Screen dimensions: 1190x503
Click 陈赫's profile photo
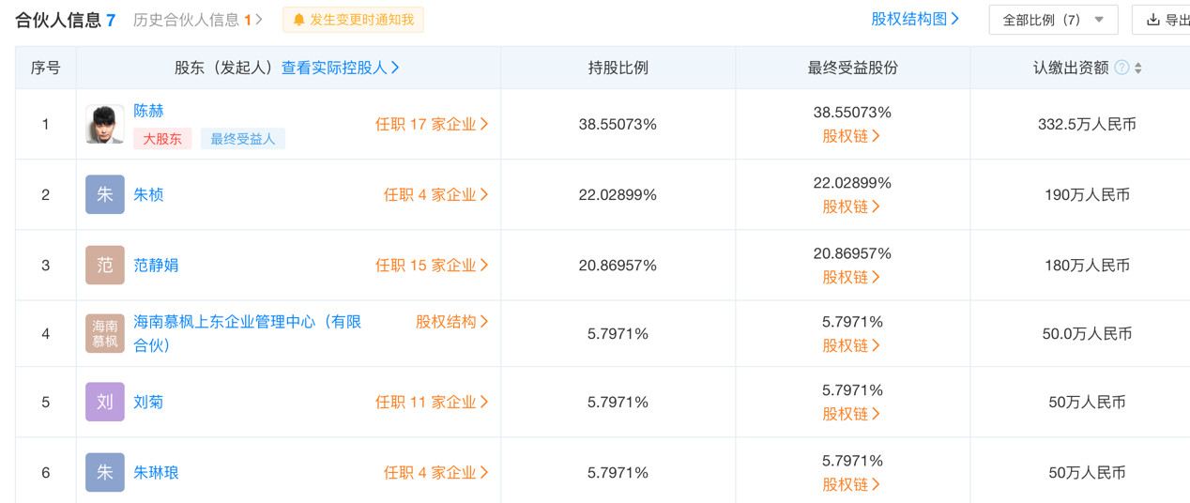104,124
